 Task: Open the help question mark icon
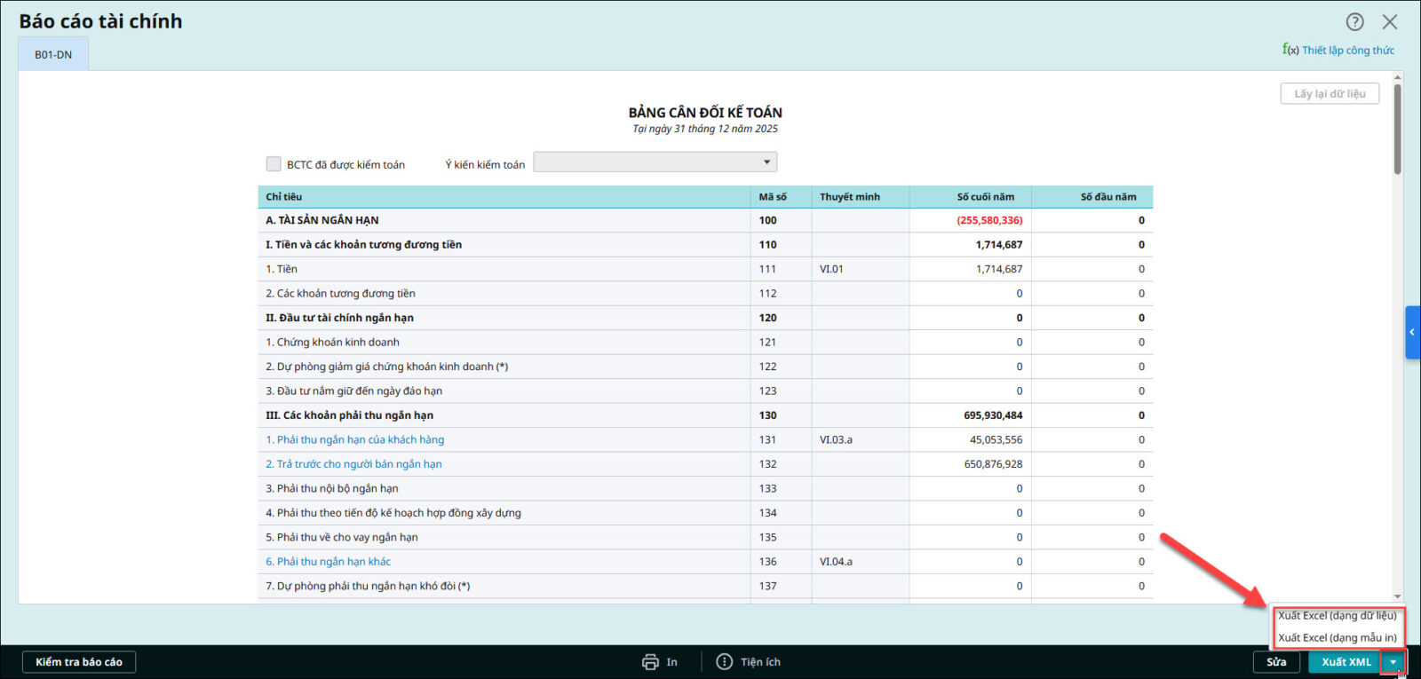[1354, 22]
